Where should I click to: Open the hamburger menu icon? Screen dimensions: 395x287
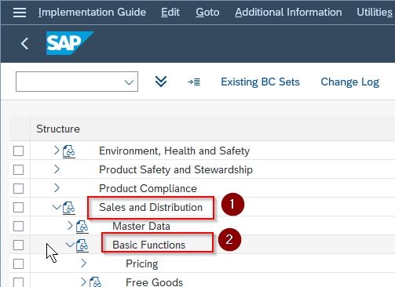pyautogui.click(x=20, y=13)
